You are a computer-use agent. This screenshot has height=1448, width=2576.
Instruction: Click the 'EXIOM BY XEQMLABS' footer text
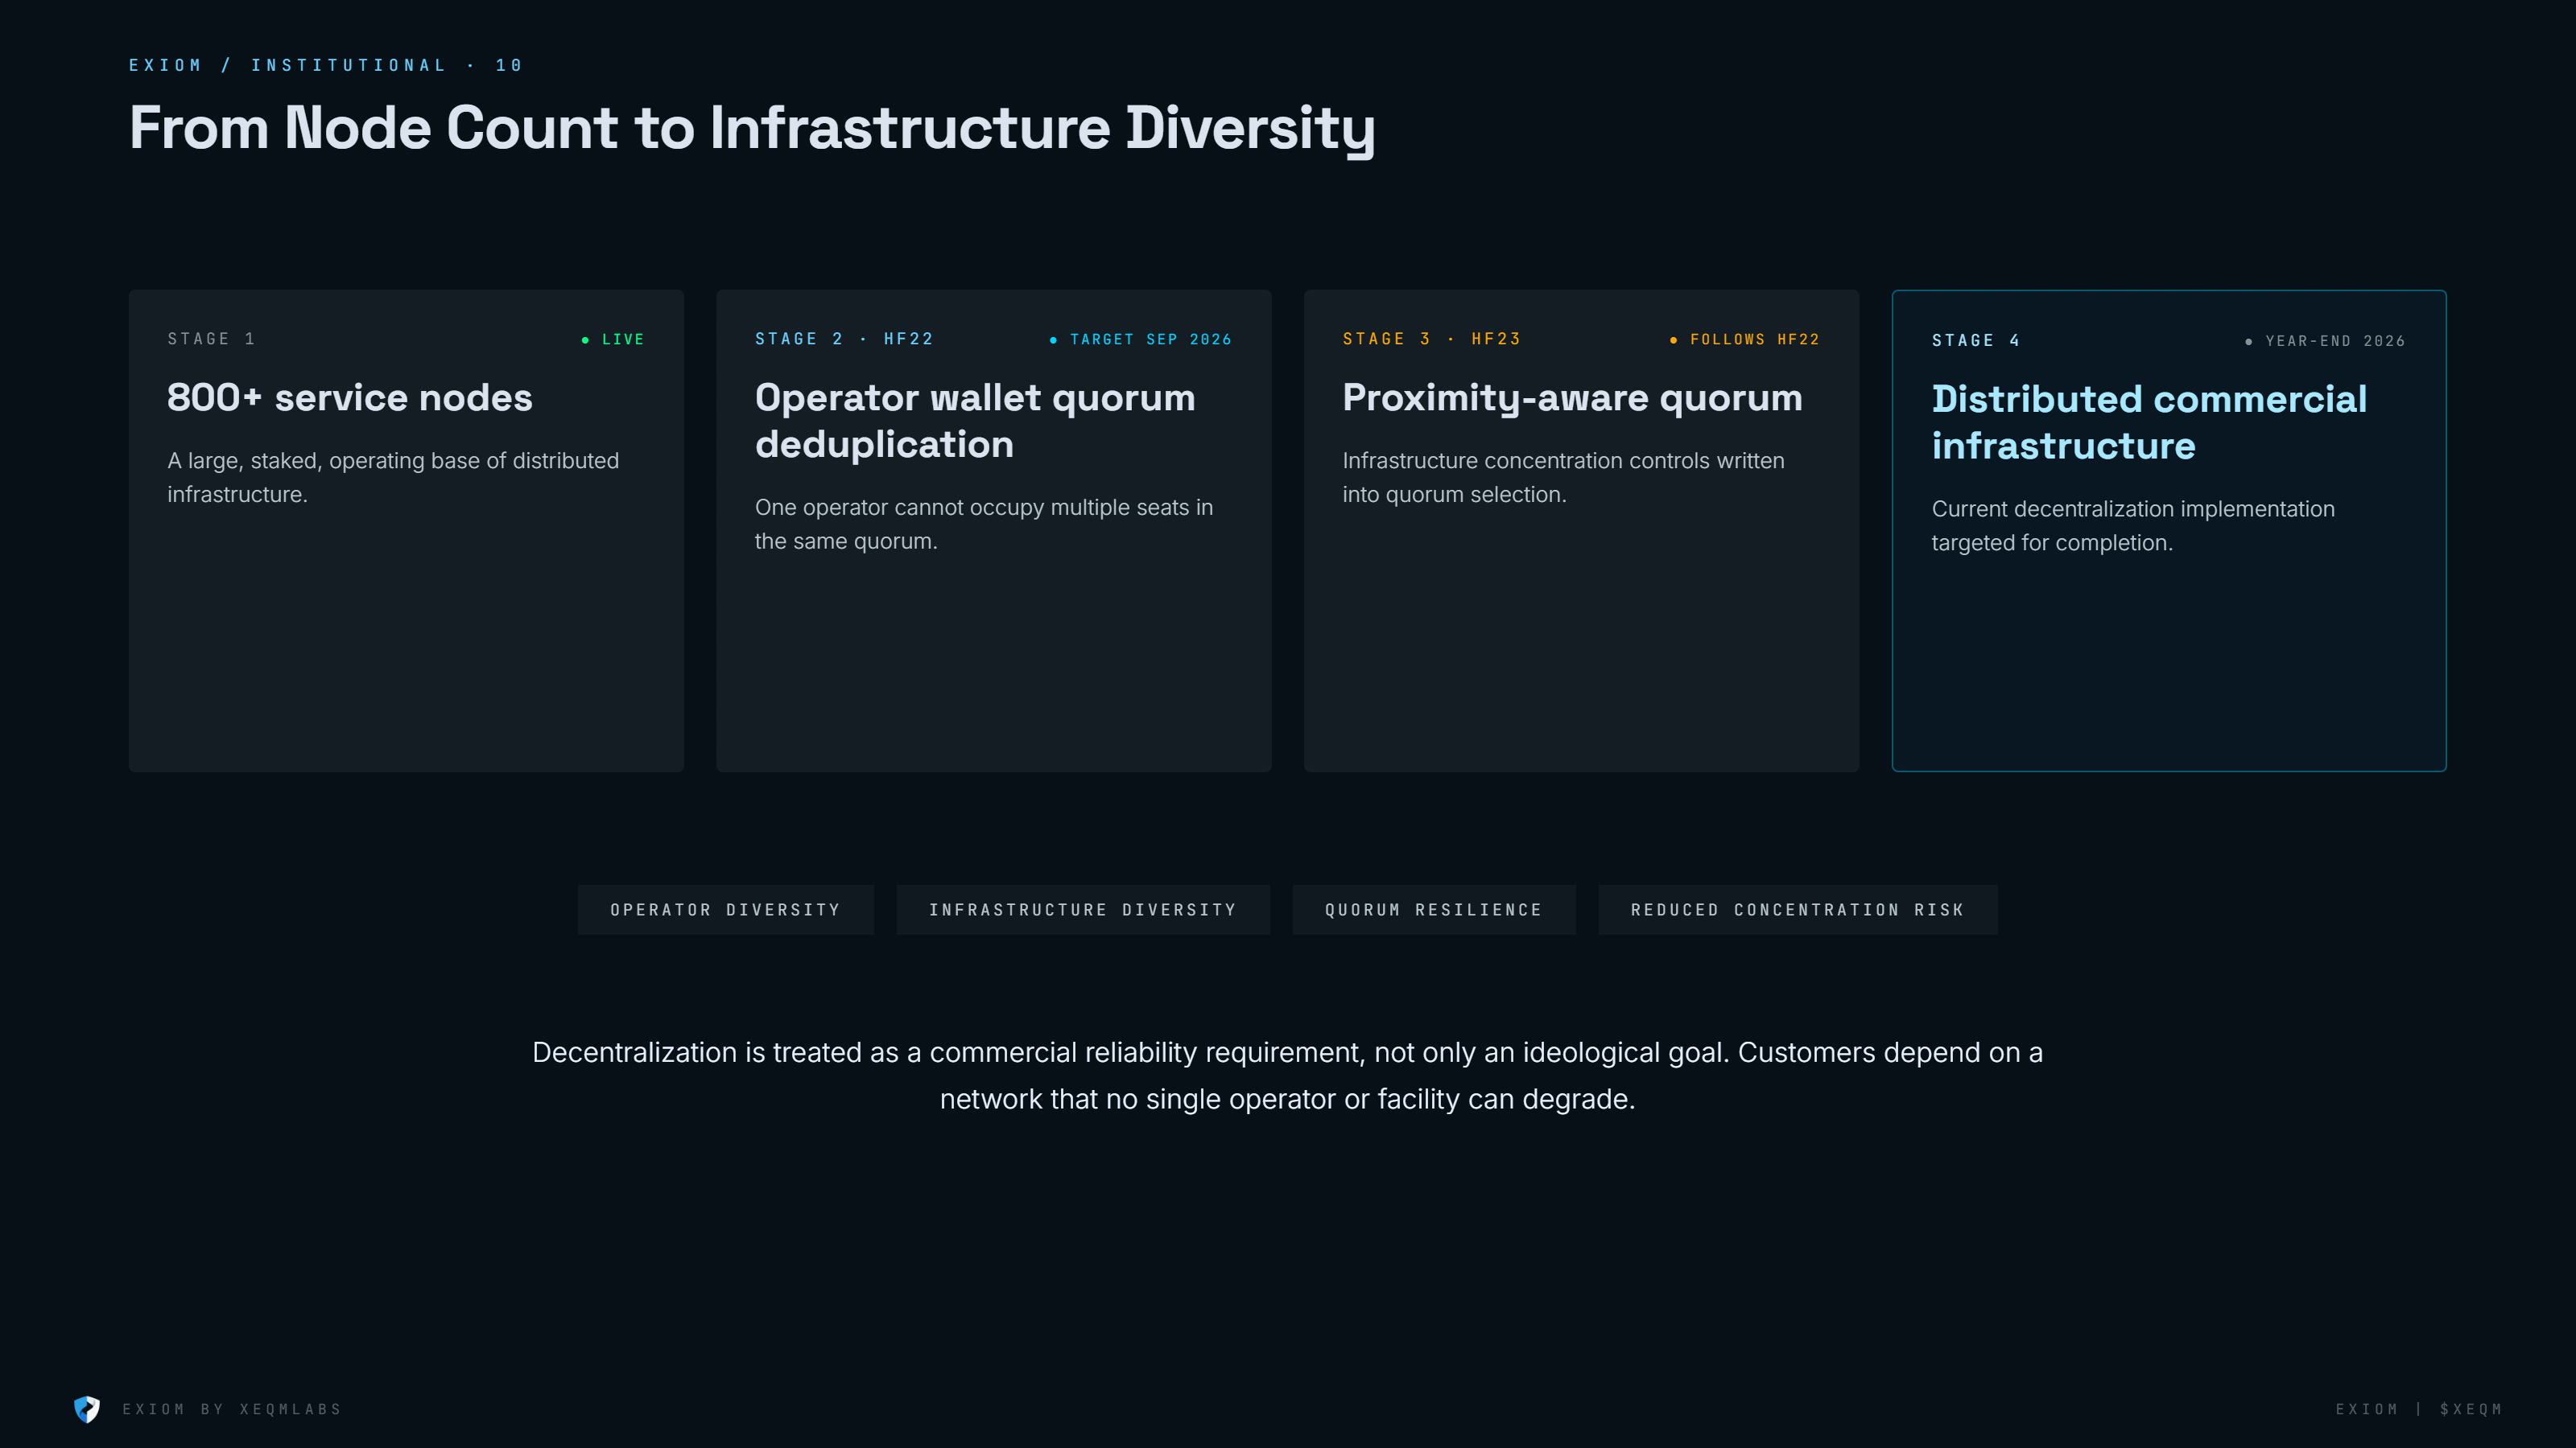(232, 1409)
